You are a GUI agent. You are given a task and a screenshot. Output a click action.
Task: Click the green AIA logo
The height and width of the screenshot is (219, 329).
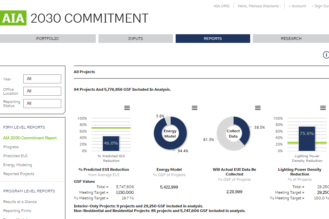tap(13, 18)
